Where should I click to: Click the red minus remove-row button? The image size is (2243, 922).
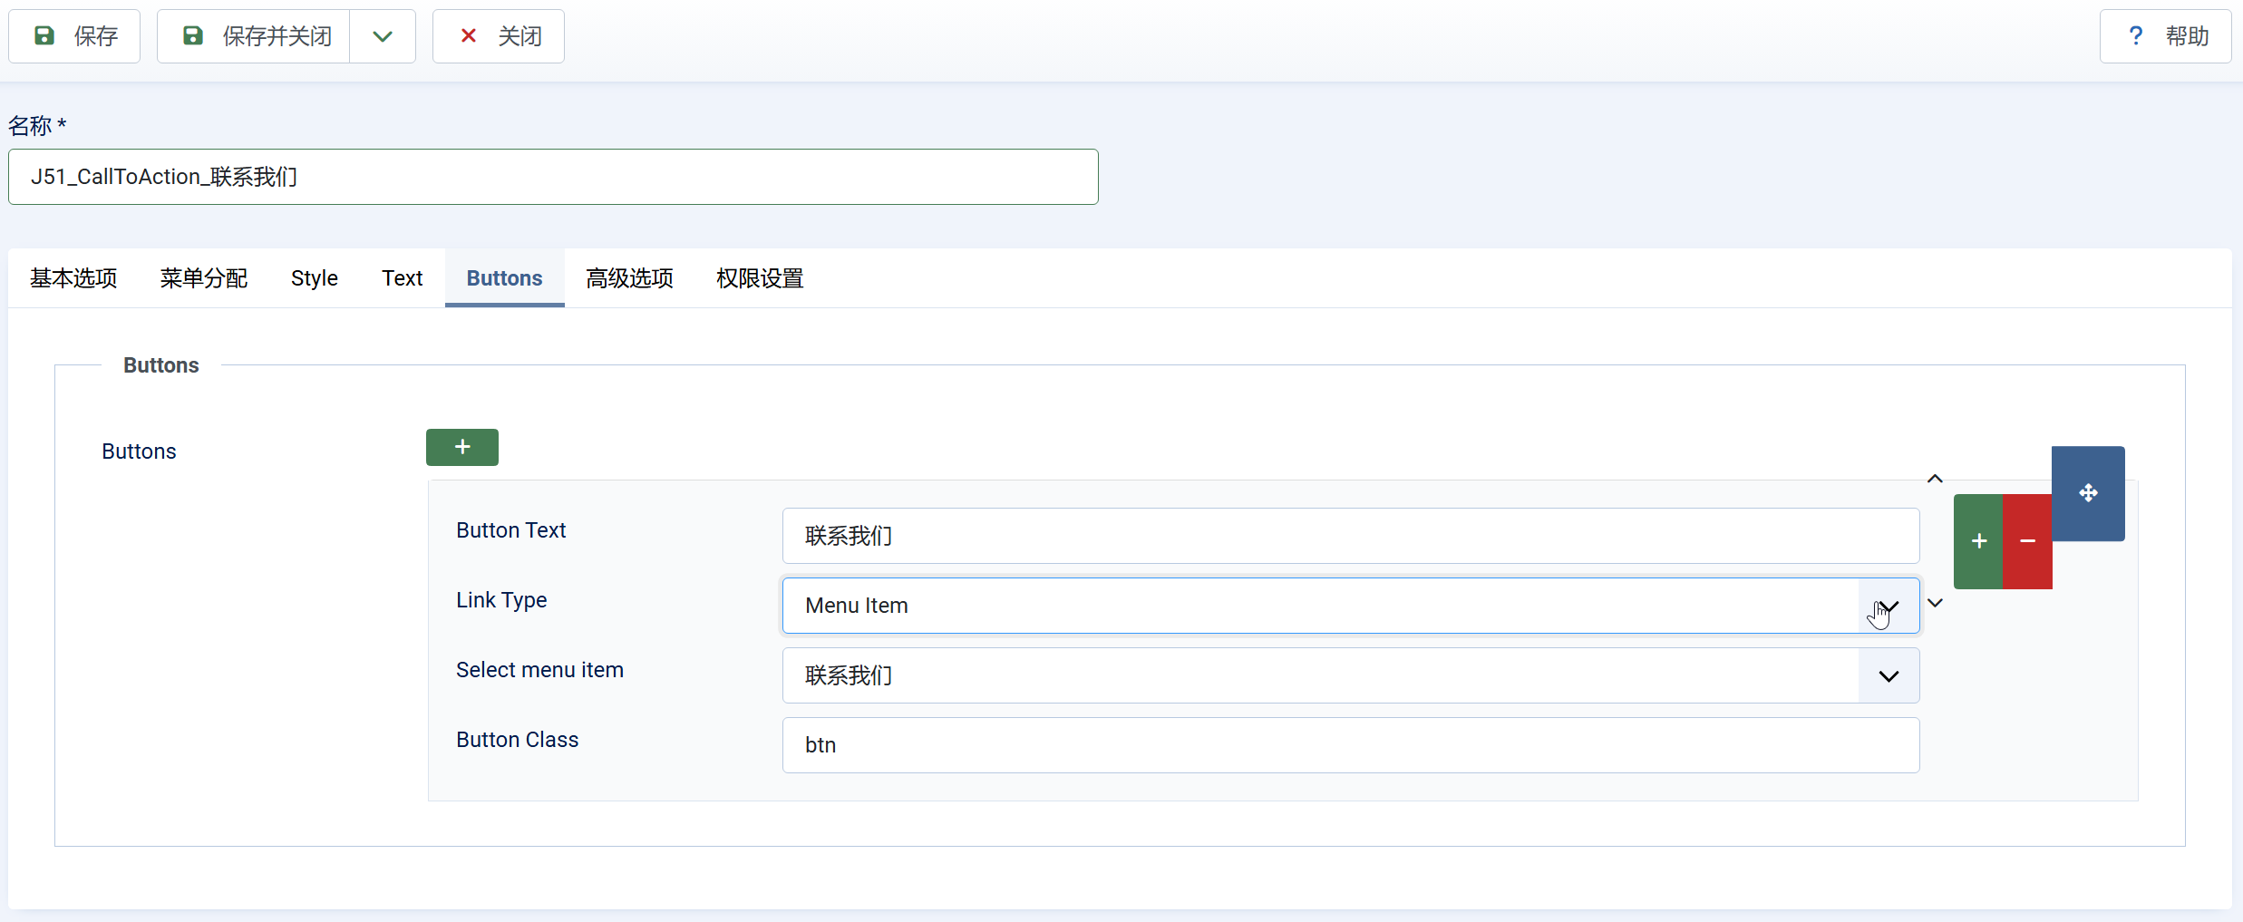pyautogui.click(x=2027, y=541)
